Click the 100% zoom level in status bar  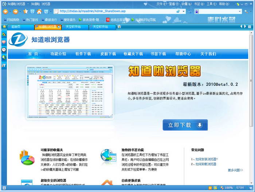click(228, 188)
